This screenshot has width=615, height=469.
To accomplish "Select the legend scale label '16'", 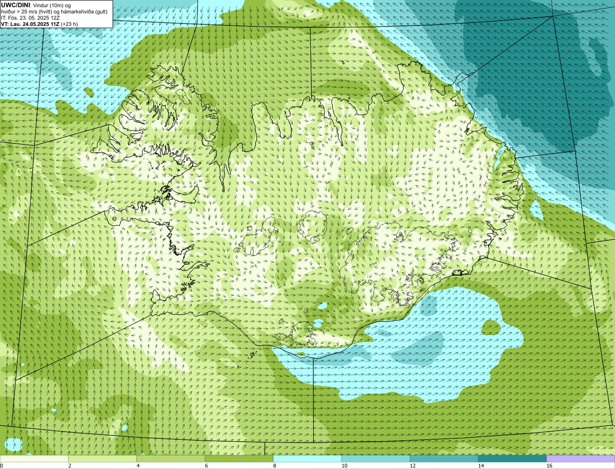I will (549, 466).
